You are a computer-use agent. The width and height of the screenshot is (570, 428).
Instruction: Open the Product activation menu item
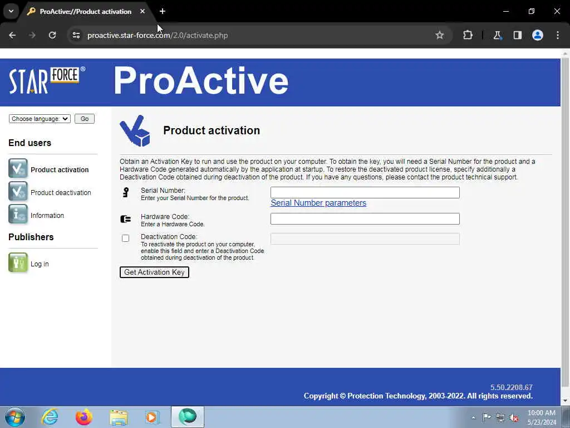(x=60, y=169)
